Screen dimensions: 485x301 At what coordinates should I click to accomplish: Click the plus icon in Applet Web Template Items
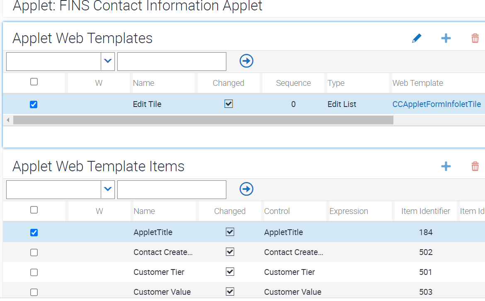point(446,166)
